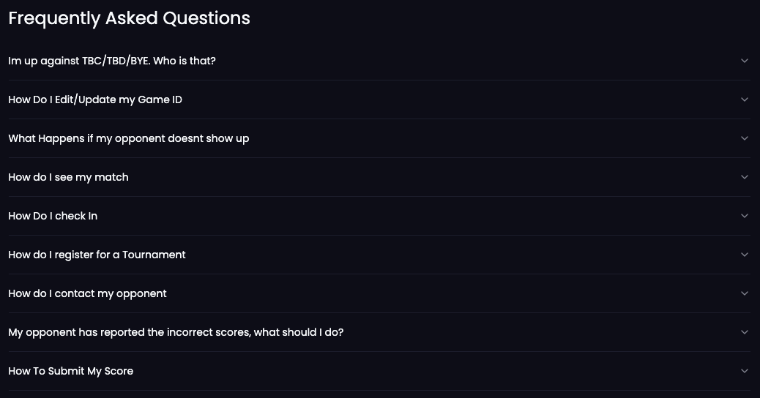Click chevron for How do I see my match
The image size is (760, 398).
tap(745, 177)
